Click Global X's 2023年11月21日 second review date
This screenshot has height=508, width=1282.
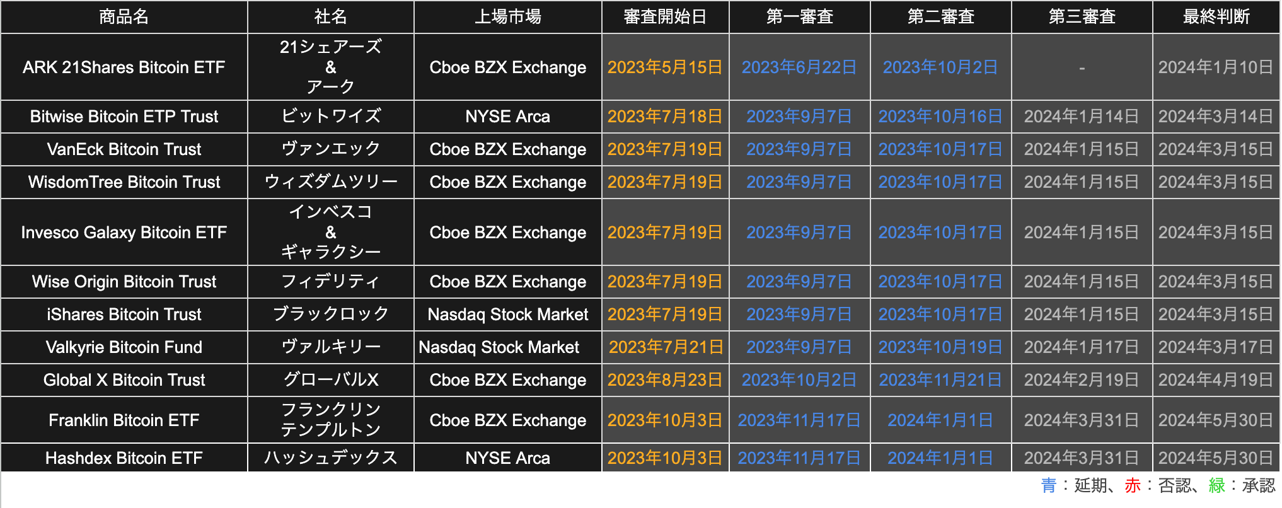pos(940,380)
